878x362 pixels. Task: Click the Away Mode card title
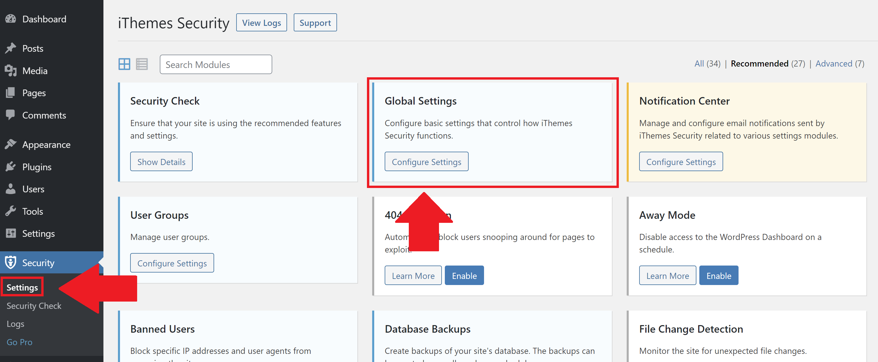click(x=667, y=215)
